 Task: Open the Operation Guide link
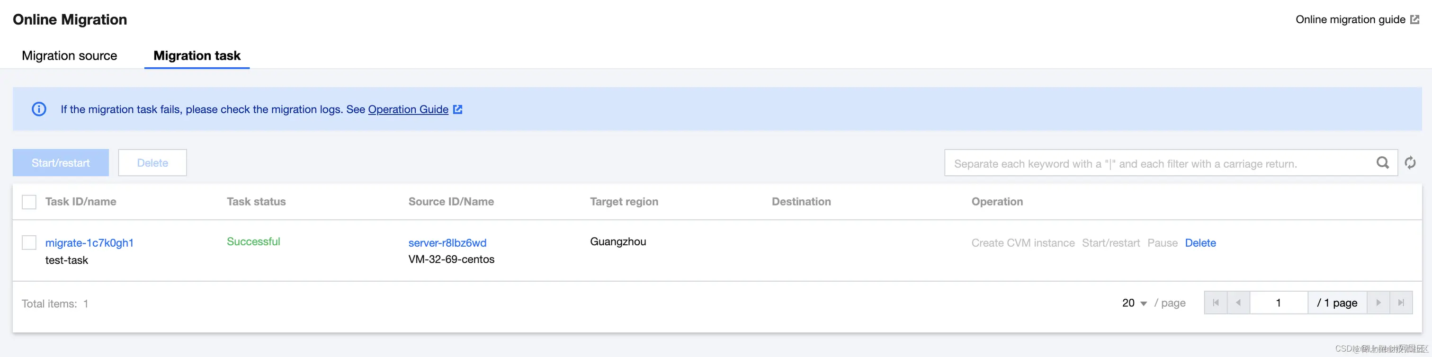[408, 109]
